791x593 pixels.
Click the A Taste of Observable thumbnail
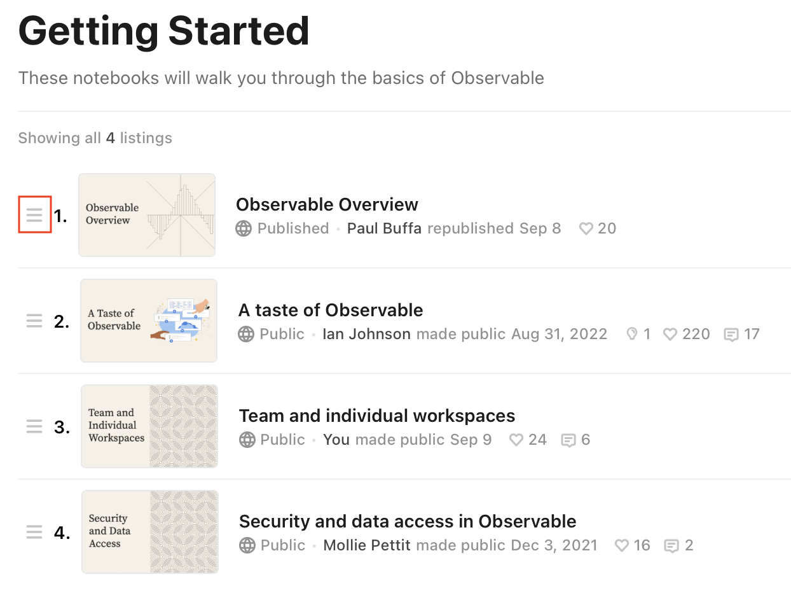click(148, 321)
